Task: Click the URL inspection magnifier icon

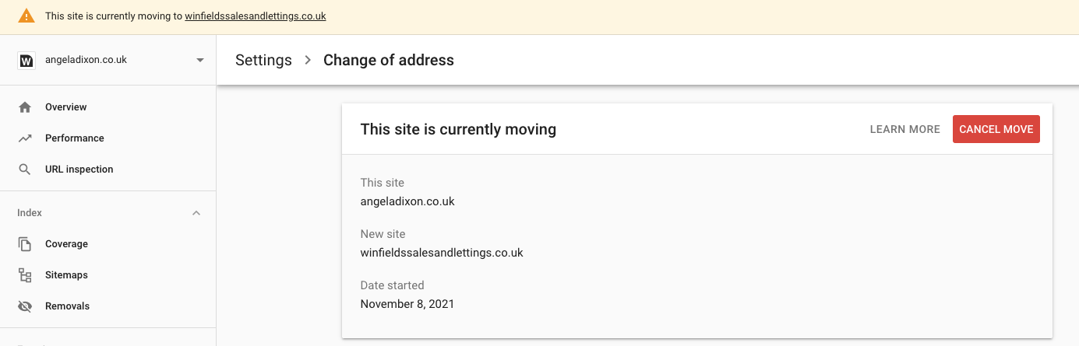Action: click(x=25, y=169)
